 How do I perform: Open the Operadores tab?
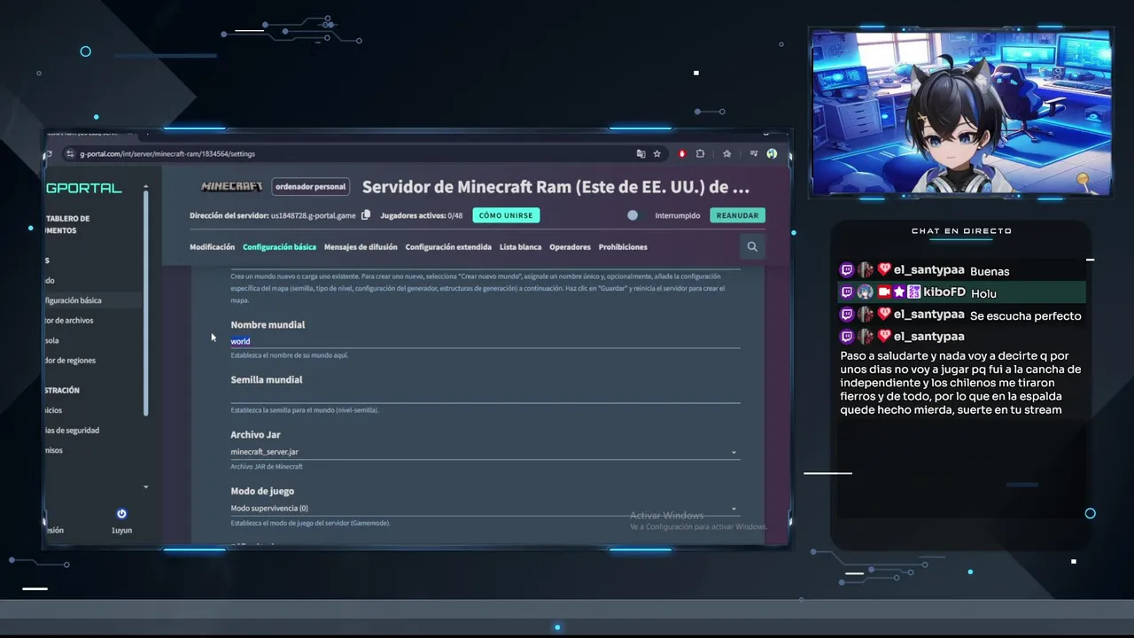pyautogui.click(x=570, y=247)
